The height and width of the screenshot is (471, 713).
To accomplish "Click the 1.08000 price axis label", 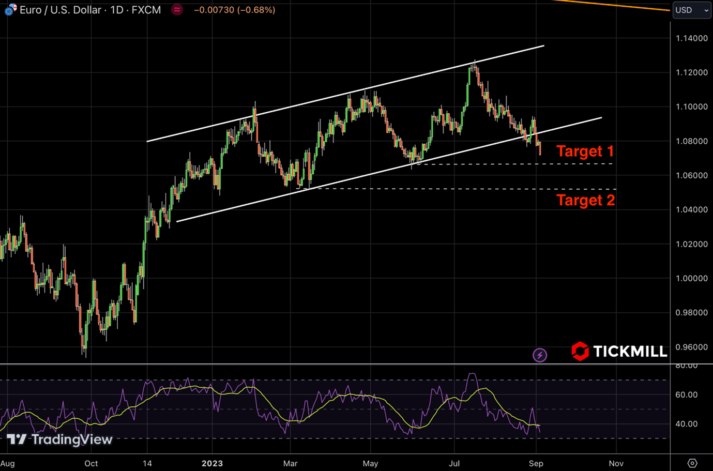I will pyautogui.click(x=692, y=141).
